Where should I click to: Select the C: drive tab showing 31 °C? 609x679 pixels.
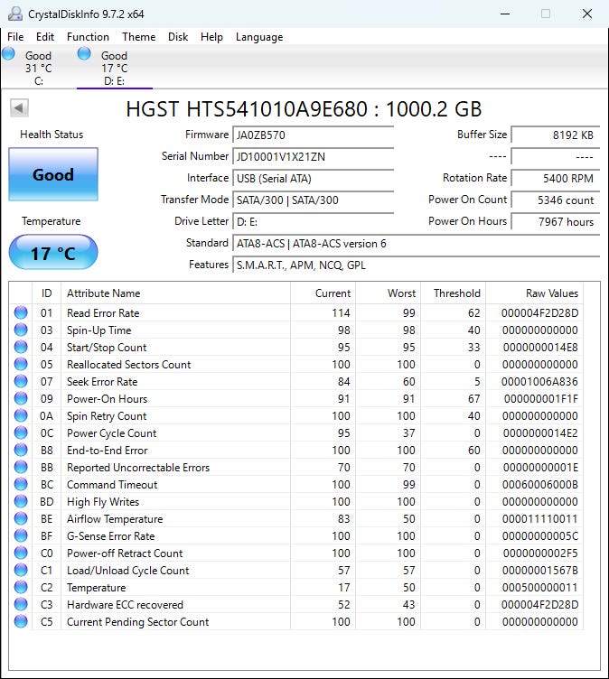38,68
